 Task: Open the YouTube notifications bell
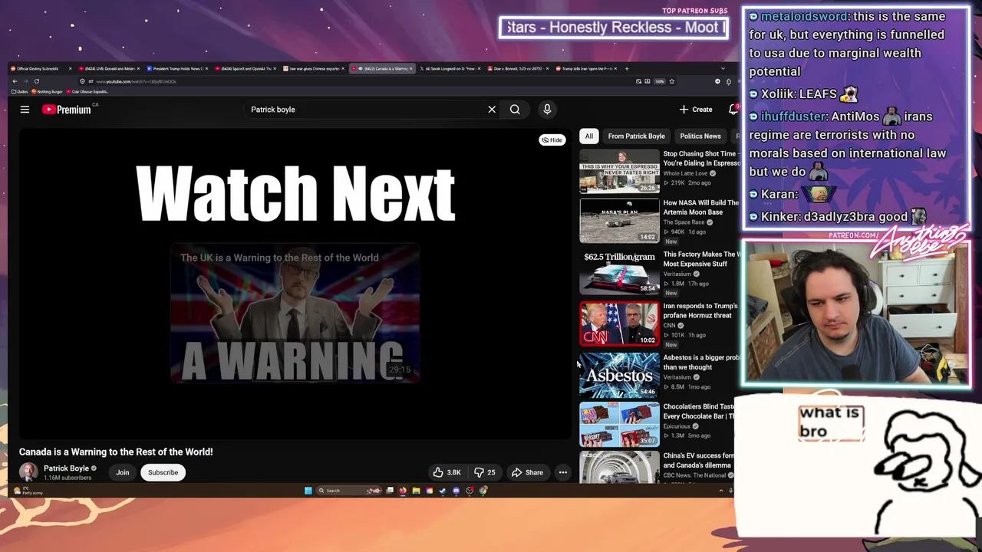point(733,110)
